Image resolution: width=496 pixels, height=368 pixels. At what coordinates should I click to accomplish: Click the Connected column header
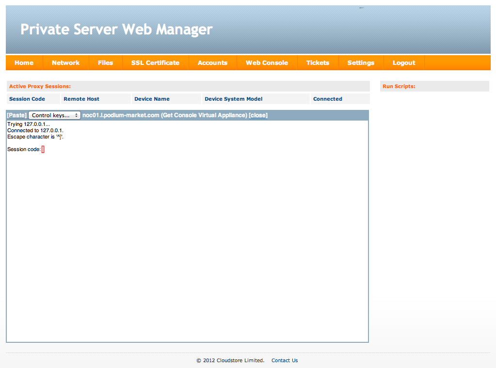coord(327,99)
